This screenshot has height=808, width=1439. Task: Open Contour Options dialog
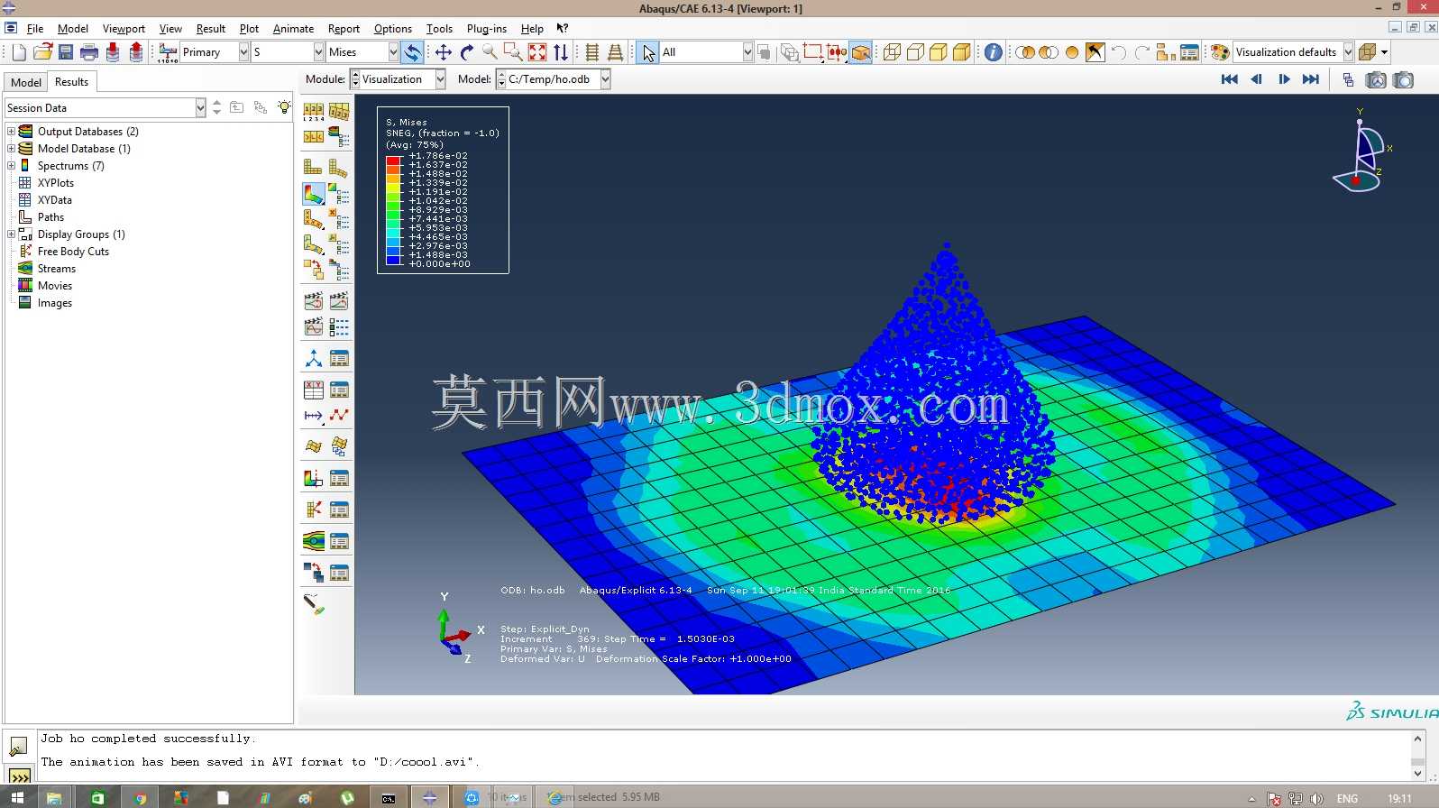(339, 194)
